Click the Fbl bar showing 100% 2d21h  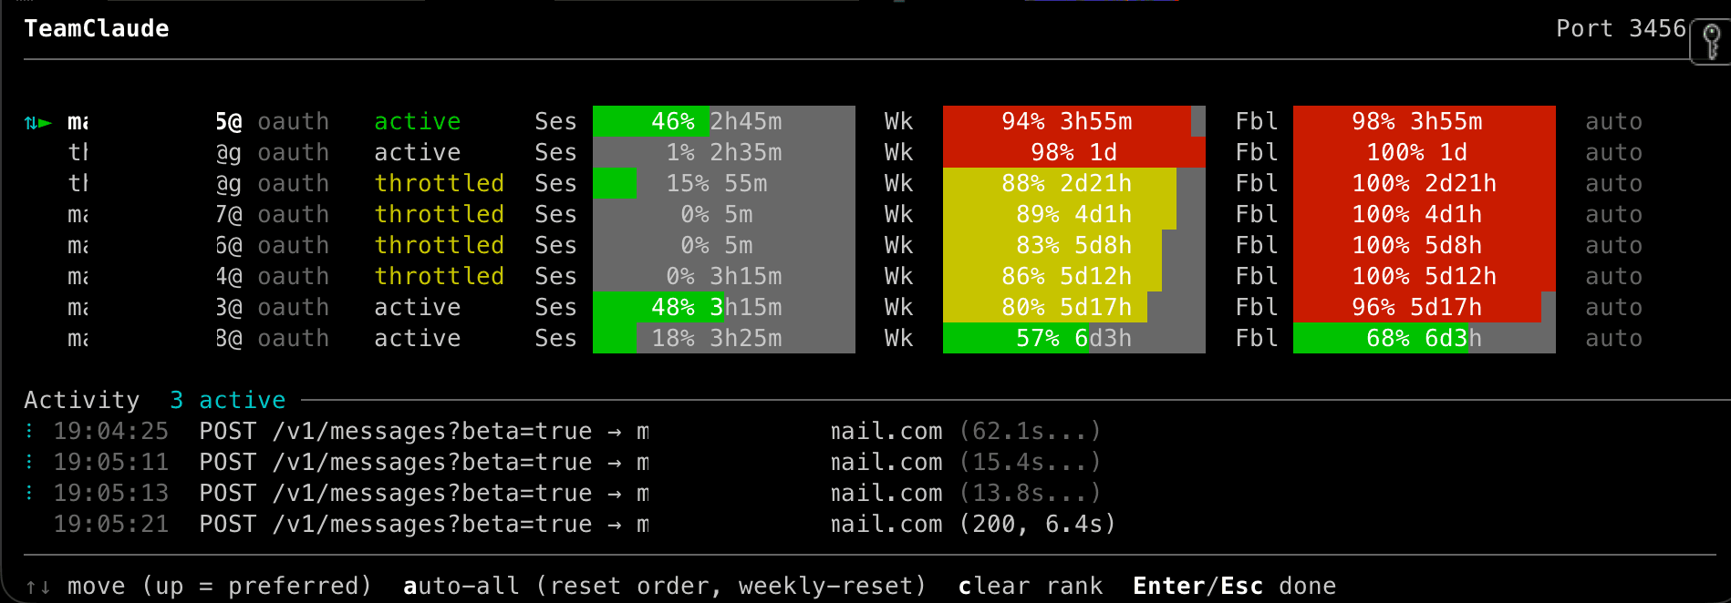click(1425, 183)
